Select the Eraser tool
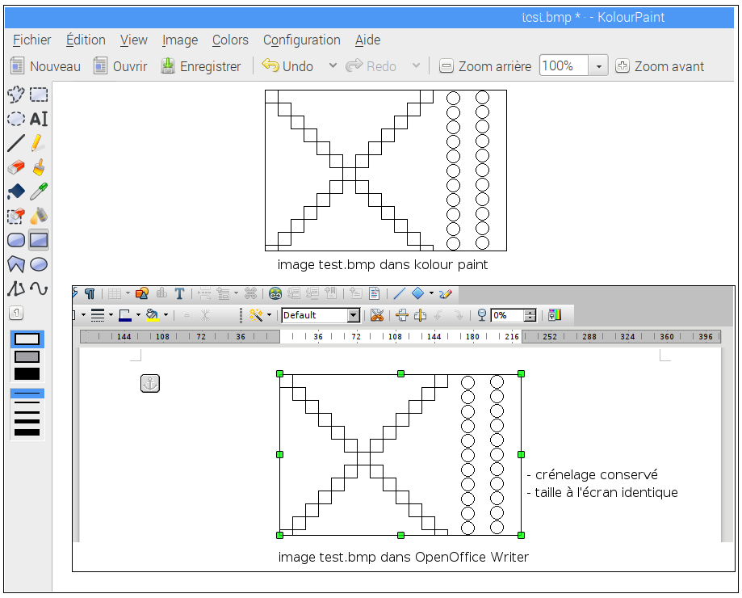Image resolution: width=742 pixels, height=598 pixels. (15, 167)
